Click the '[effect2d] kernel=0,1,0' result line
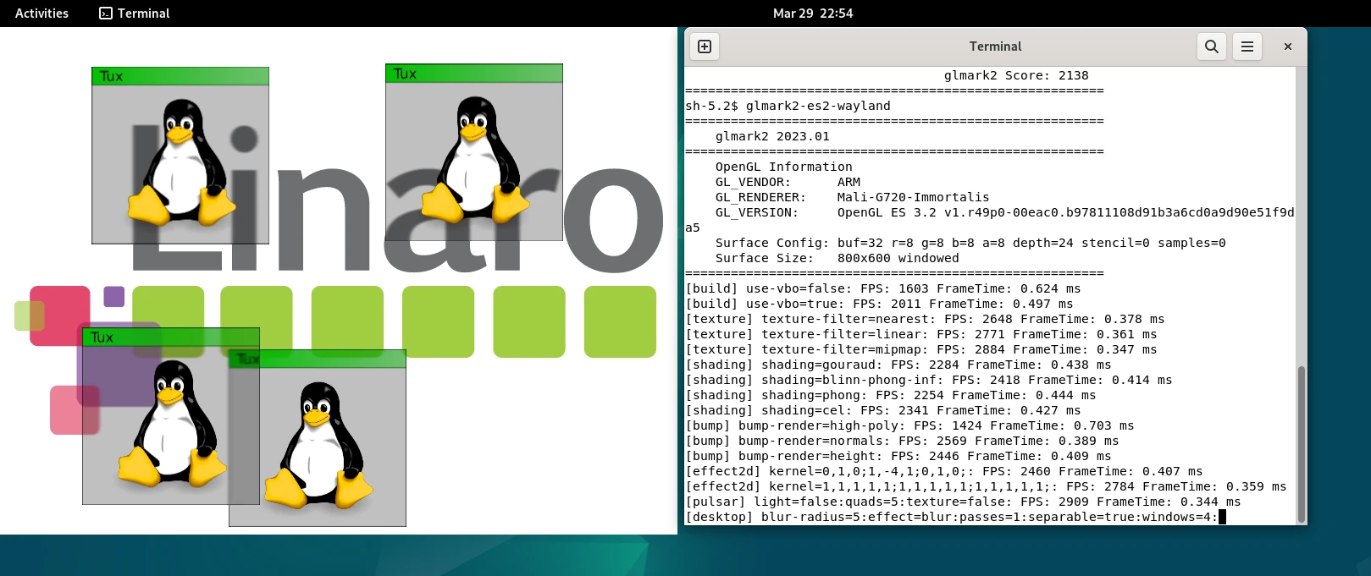The width and height of the screenshot is (1371, 576). tap(944, 471)
